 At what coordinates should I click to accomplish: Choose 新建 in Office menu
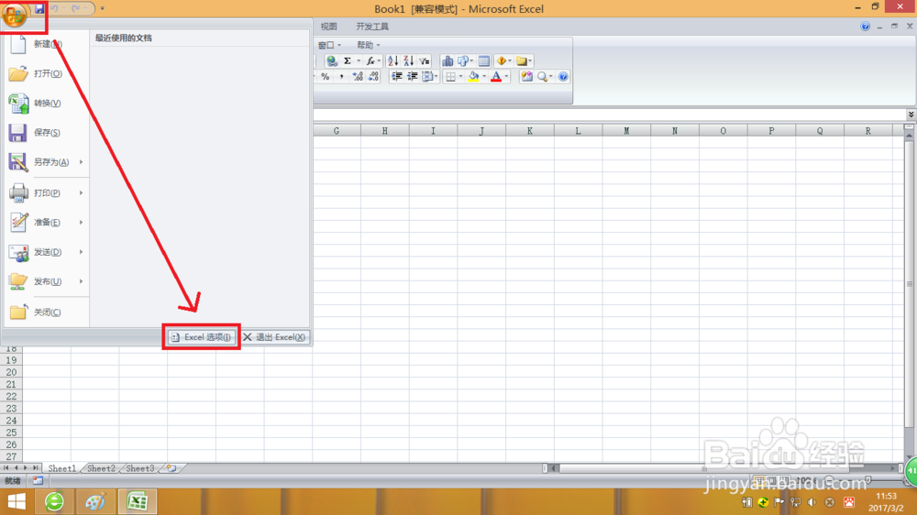[x=47, y=44]
